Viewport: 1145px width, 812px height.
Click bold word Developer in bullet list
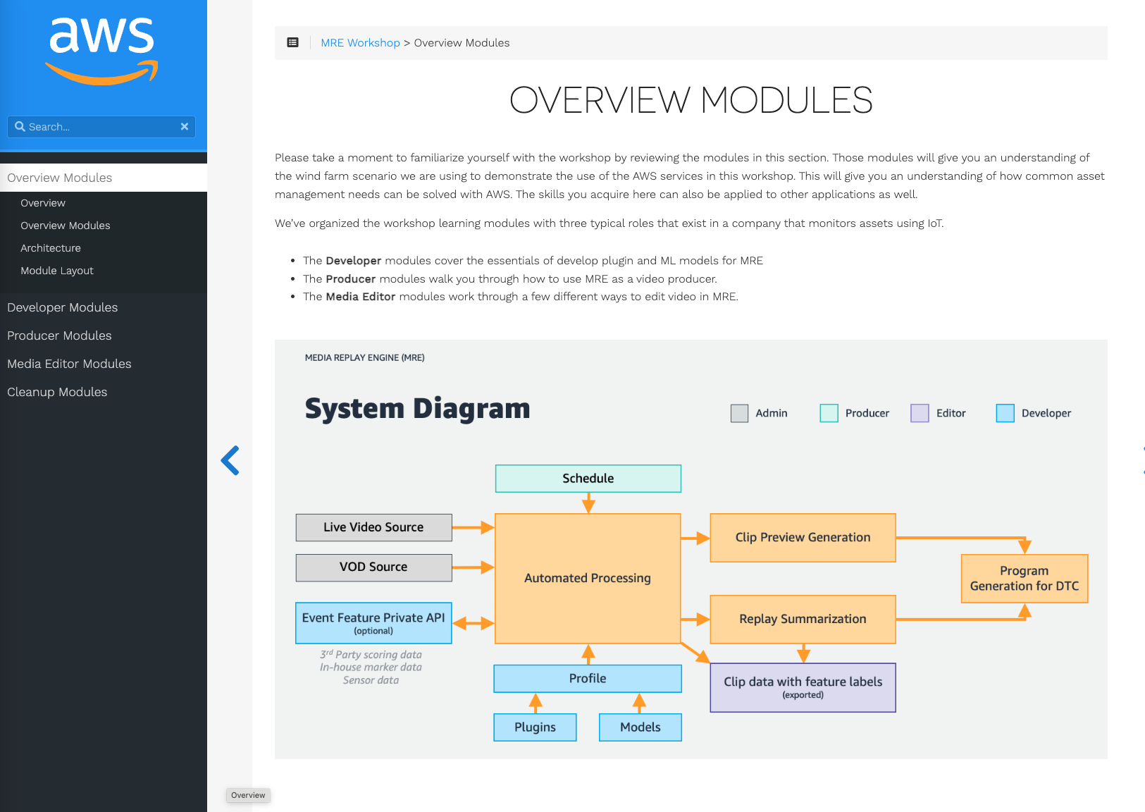(x=354, y=261)
